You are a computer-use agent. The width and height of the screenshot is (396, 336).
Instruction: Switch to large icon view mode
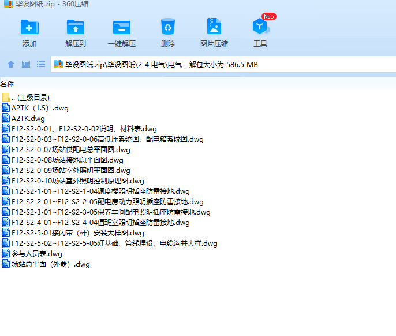click(x=26, y=64)
